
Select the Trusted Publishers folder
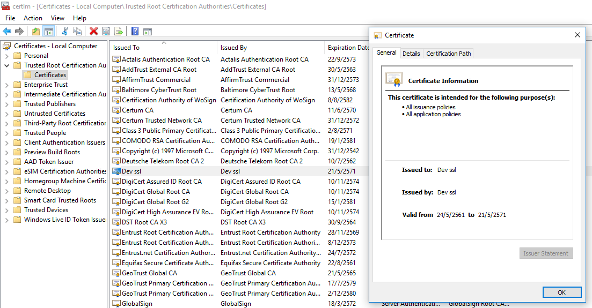pyautogui.click(x=49, y=104)
